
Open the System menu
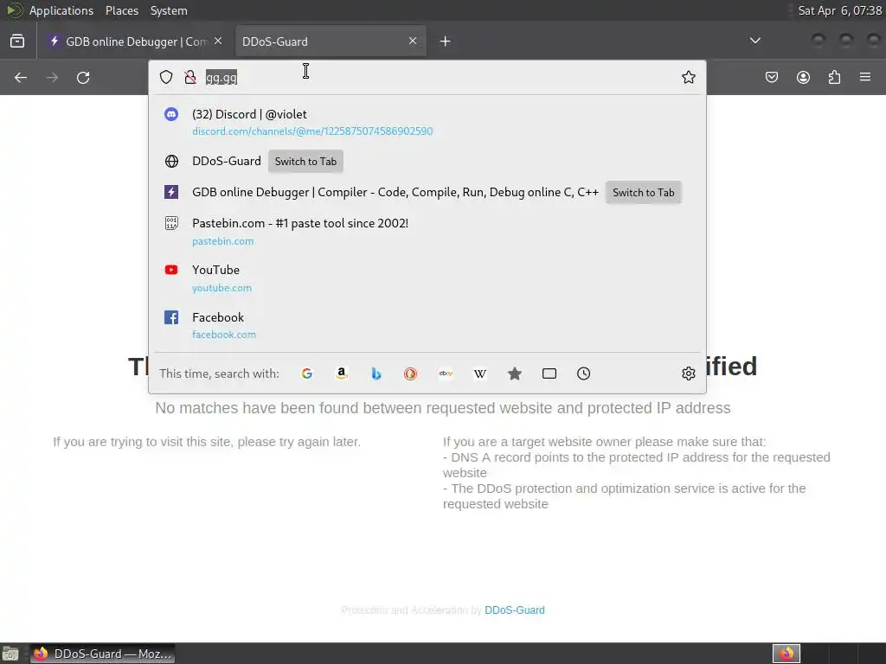[x=169, y=10]
